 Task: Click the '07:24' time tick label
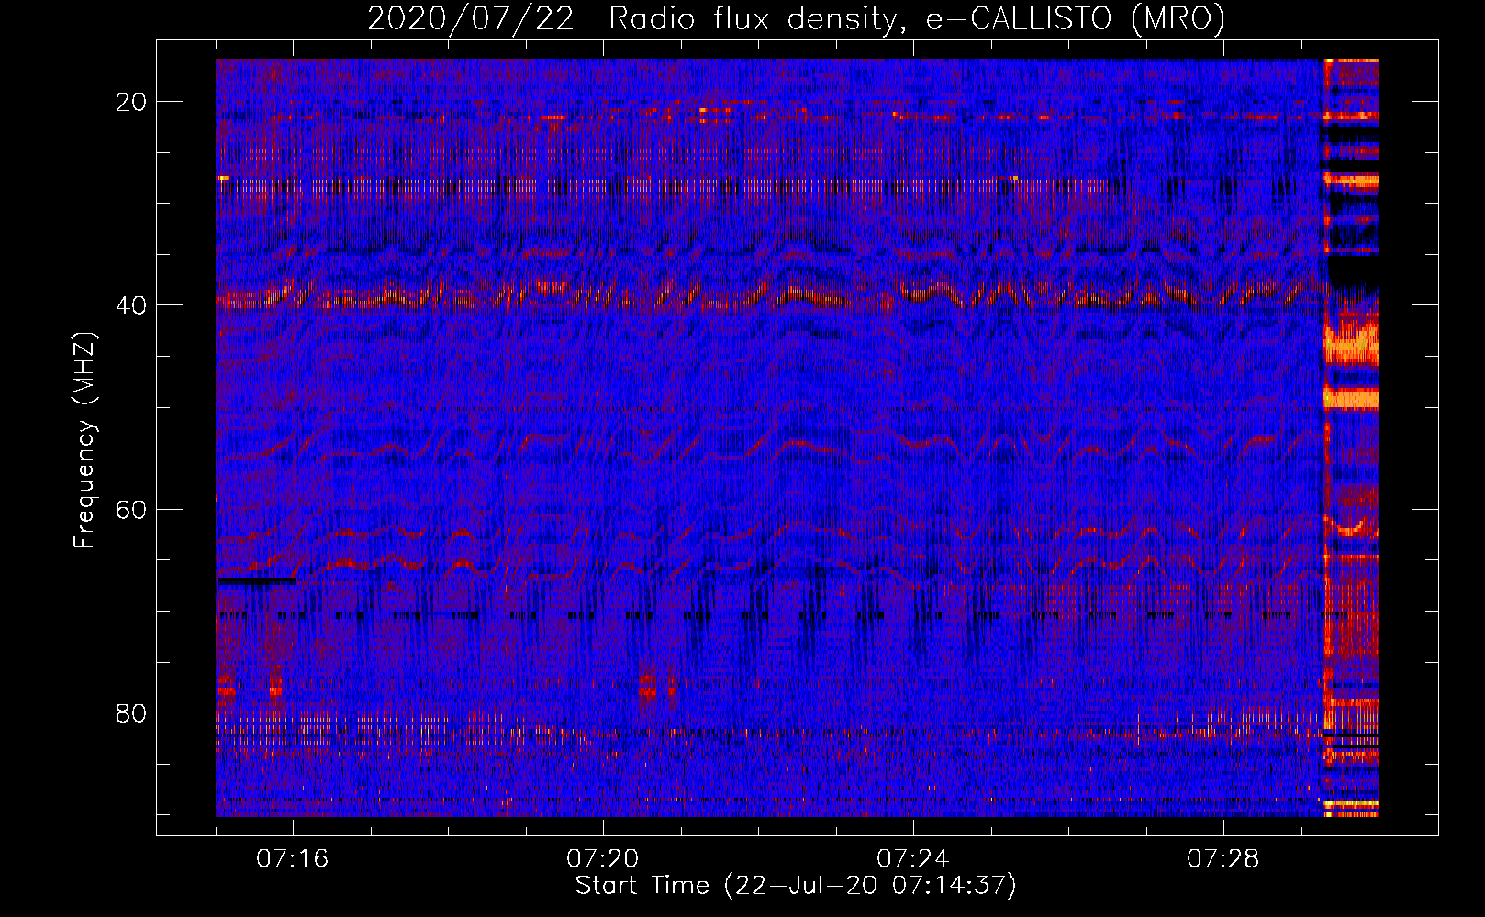[x=913, y=859]
